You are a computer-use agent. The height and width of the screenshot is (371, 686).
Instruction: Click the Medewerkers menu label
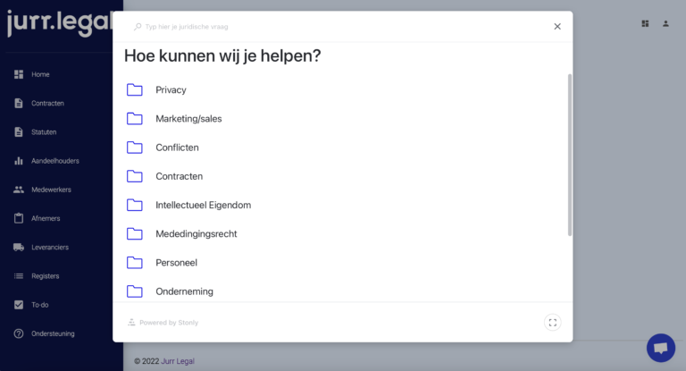(x=51, y=190)
